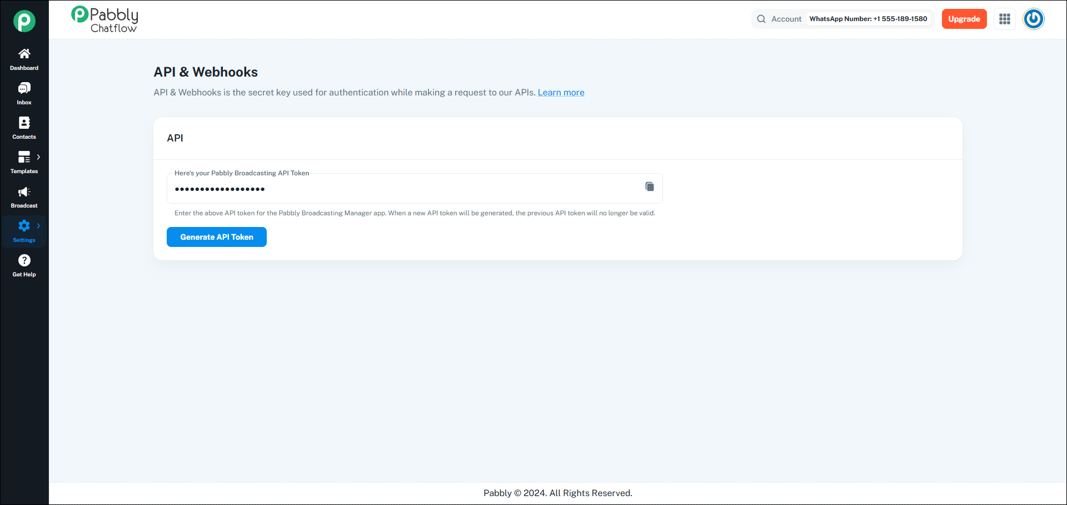This screenshot has height=505, width=1067.
Task: Copy API token with clipboard icon
Action: (650, 186)
